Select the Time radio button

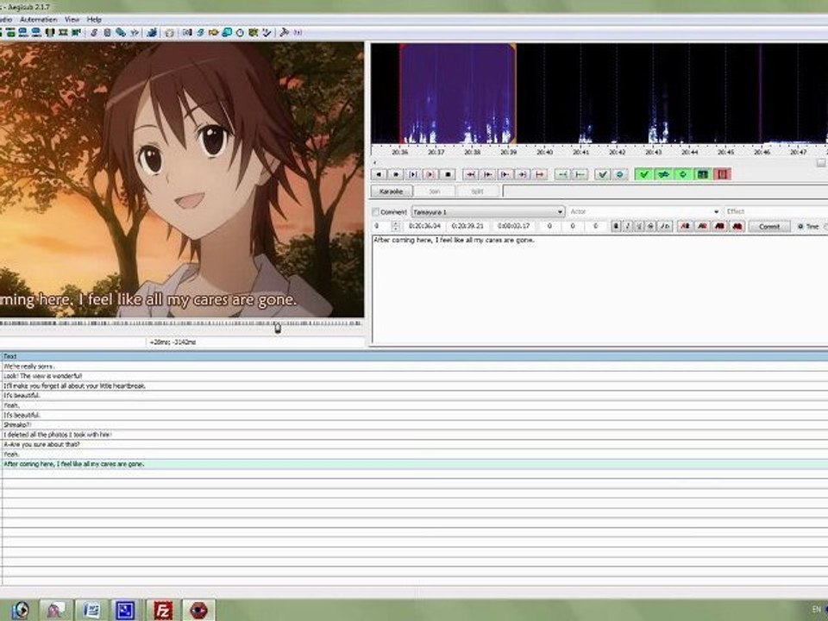(x=800, y=227)
